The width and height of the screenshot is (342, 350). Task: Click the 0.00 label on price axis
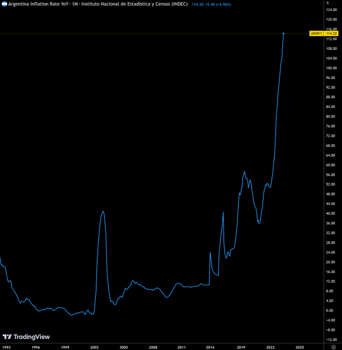pyautogui.click(x=330, y=310)
